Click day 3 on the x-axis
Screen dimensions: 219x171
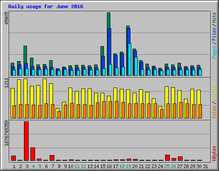pos(27,166)
